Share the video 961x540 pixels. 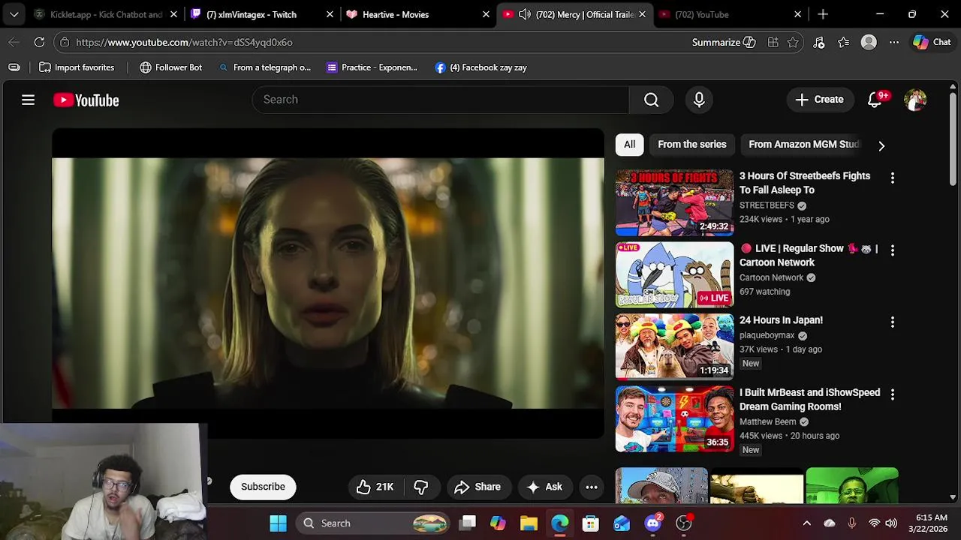(x=477, y=487)
